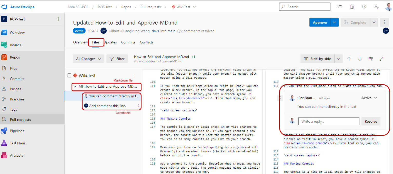Image resolution: width=393 pixels, height=174 pixels.
Task: Open the work items list icon in header
Action: coord(340,7)
